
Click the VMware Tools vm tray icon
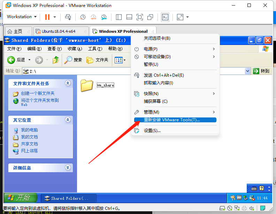(x=239, y=198)
